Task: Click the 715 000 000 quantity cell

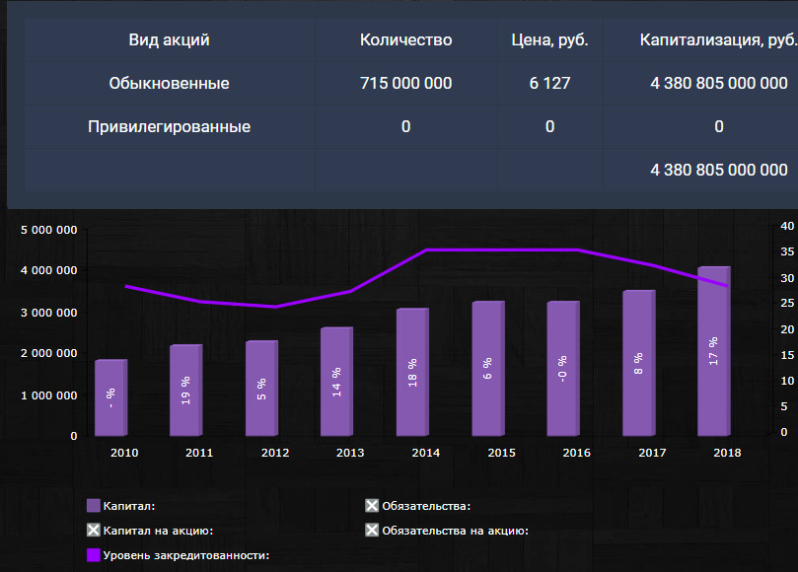Action: click(x=404, y=83)
